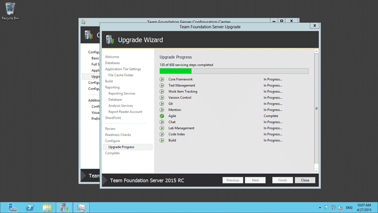
Task: Select the Welcome wizard step
Action: pos(112,57)
